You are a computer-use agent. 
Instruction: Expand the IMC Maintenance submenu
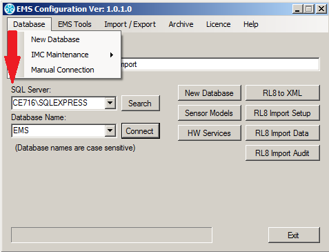tap(72, 55)
